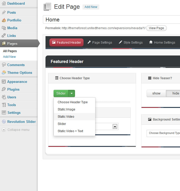
Task: Click the Comments speech bubble icon
Action: (x=4, y=65)
